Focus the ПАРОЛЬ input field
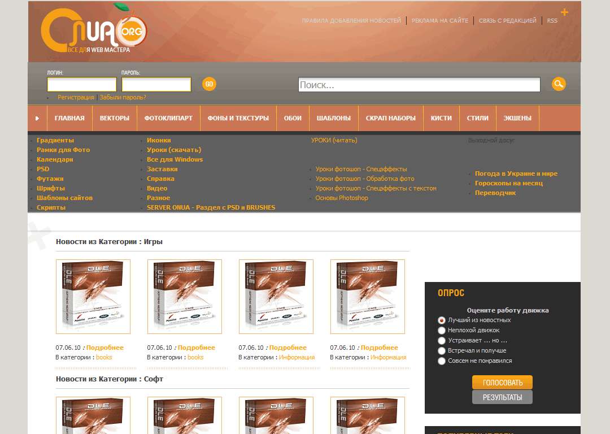610x434 pixels. pyautogui.click(x=156, y=84)
